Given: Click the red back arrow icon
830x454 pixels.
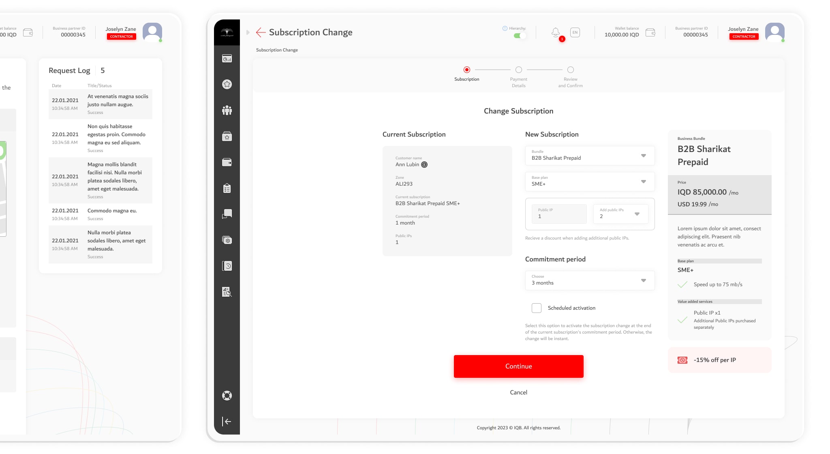Looking at the screenshot, I should click(261, 32).
